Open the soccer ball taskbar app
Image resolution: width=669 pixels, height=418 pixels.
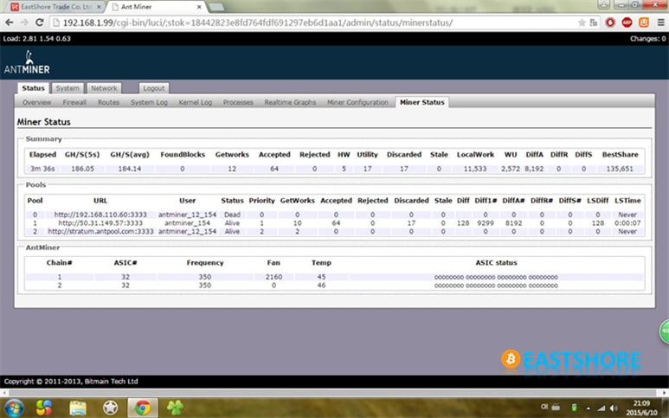tap(111, 408)
